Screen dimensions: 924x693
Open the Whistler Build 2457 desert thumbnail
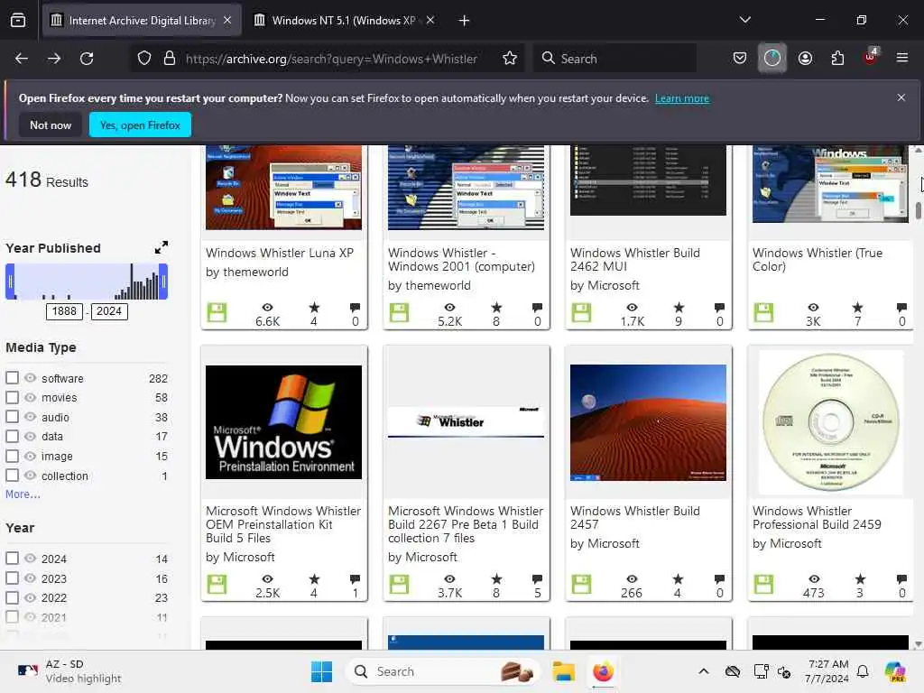pyautogui.click(x=648, y=422)
